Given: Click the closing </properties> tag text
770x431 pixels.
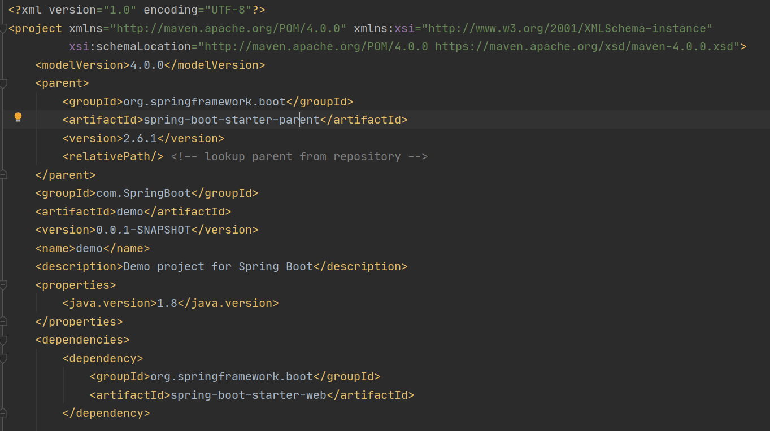Looking at the screenshot, I should tap(79, 322).
